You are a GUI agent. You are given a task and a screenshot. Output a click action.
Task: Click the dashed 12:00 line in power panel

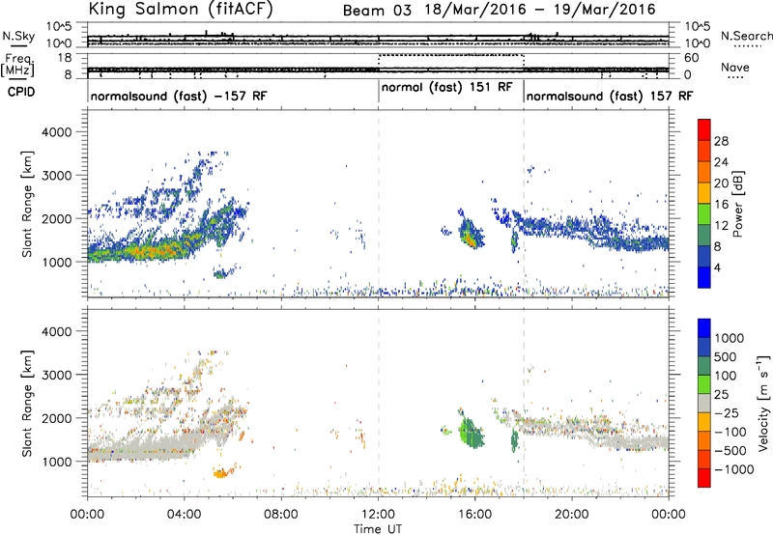pyautogui.click(x=378, y=204)
